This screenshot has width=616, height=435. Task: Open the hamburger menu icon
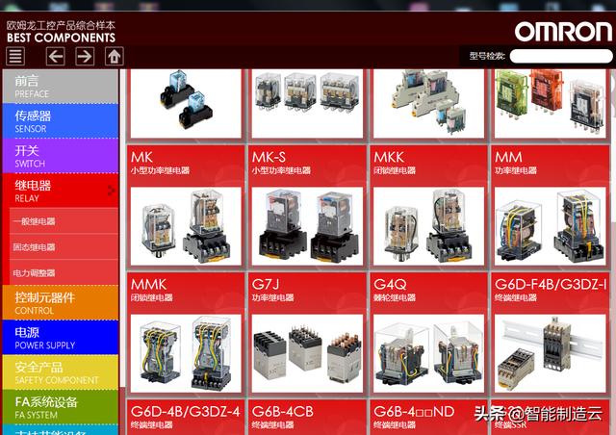coord(15,56)
